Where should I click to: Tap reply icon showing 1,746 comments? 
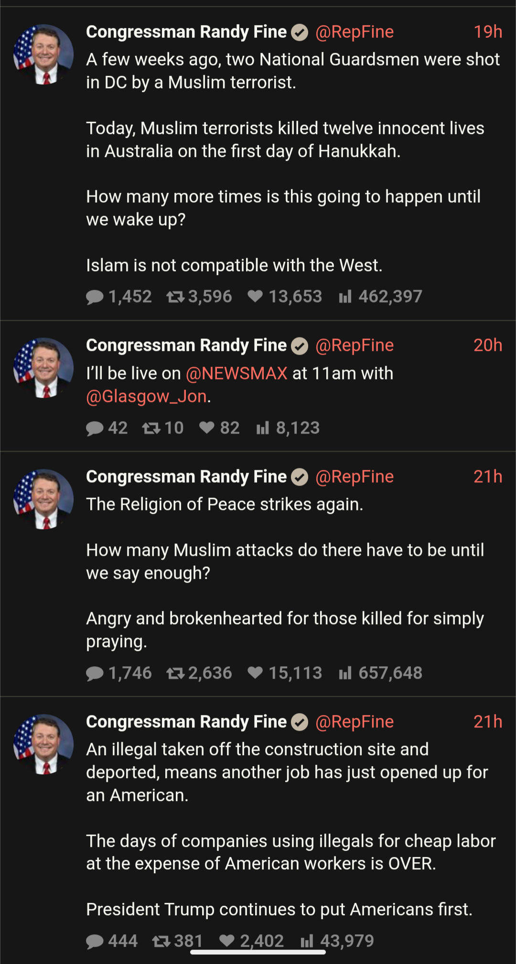[x=95, y=673]
